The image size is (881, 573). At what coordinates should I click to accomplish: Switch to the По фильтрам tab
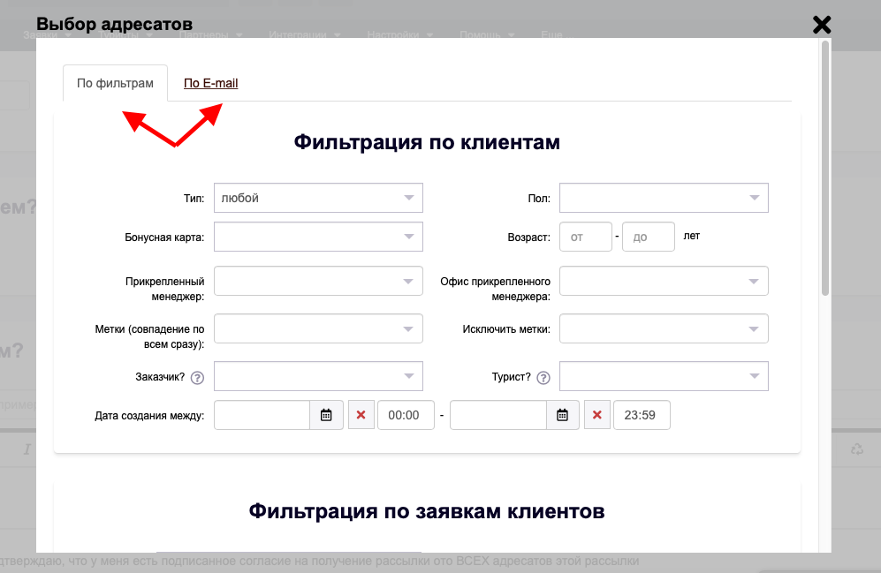pyautogui.click(x=115, y=83)
